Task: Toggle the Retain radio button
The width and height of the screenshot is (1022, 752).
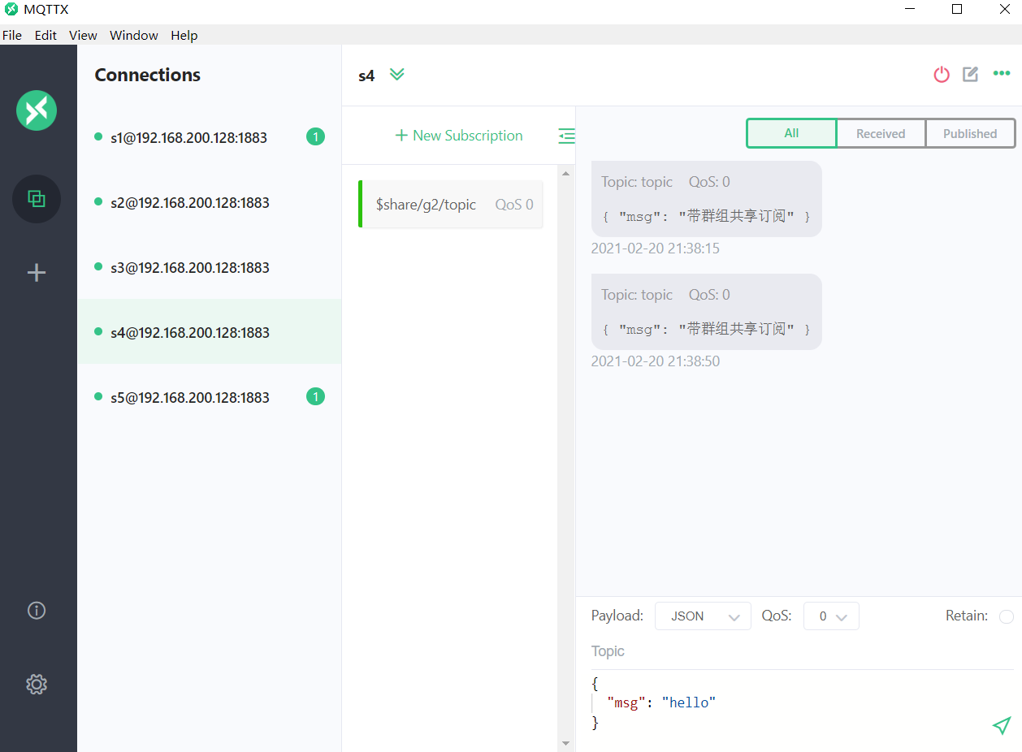Action: click(x=1006, y=616)
